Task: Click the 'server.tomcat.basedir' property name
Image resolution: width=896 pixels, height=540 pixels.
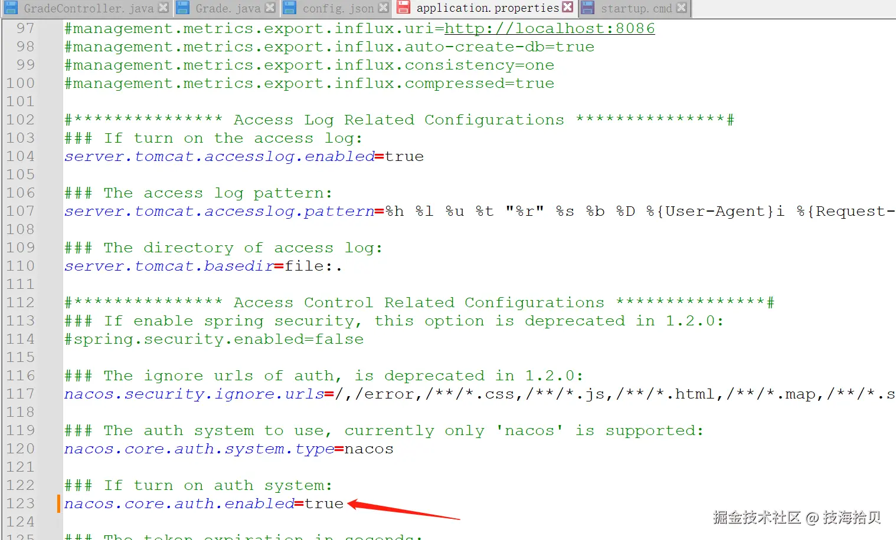Action: point(169,266)
